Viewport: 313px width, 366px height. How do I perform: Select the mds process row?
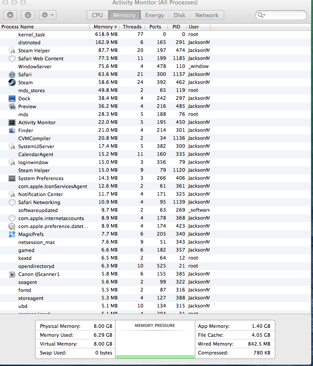click(156, 114)
